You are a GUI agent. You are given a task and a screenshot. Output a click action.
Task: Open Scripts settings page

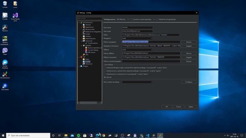(88, 34)
